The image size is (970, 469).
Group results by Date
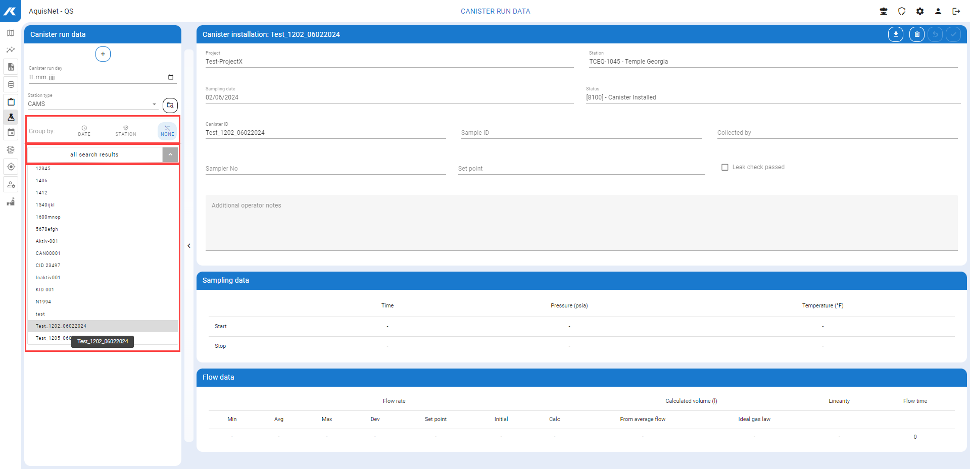click(84, 131)
